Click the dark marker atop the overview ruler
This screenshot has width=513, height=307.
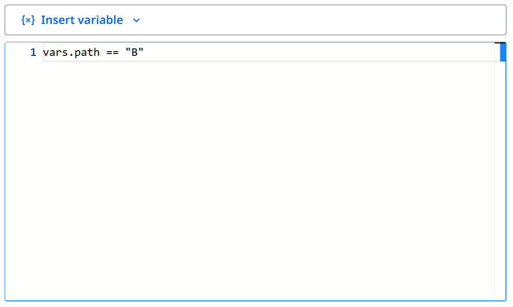coord(500,43)
